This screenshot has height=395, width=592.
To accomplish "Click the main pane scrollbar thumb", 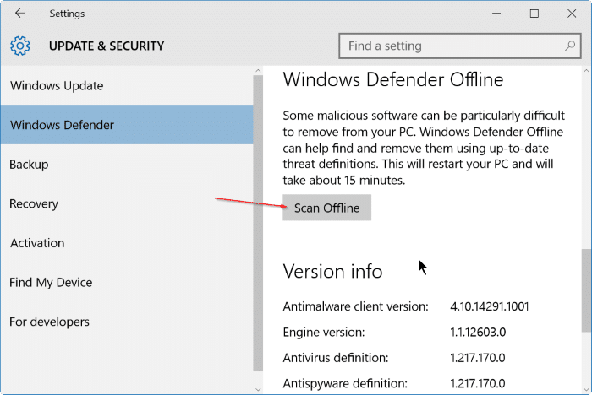I will [586, 290].
